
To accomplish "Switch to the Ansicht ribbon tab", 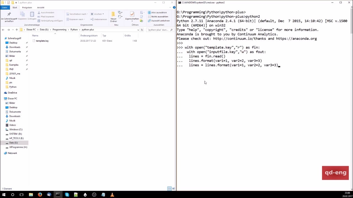I will (x=41, y=7).
